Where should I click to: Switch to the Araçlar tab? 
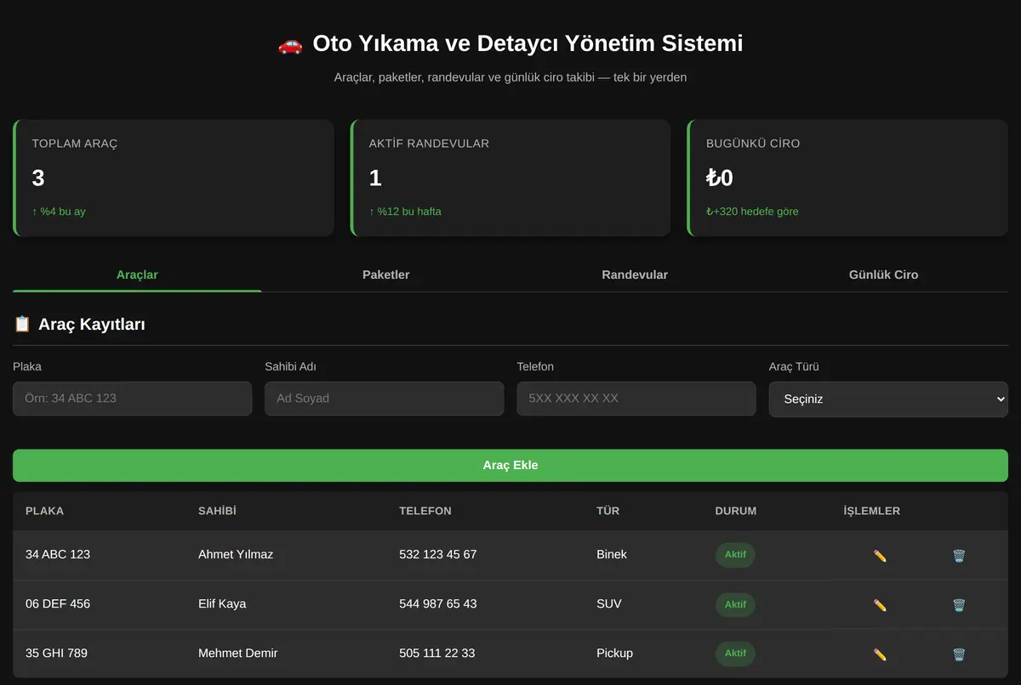(137, 275)
